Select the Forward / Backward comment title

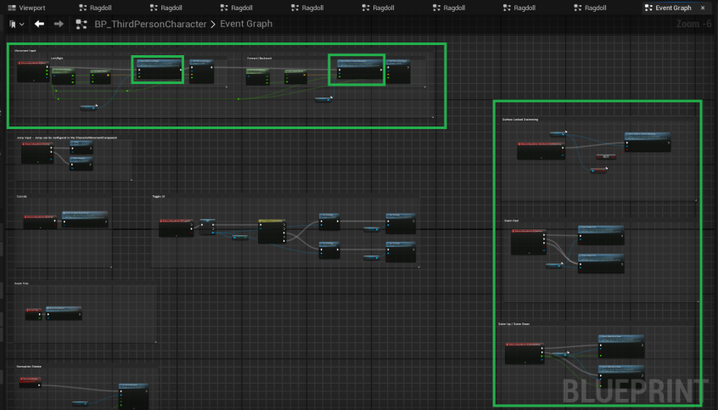[259, 59]
